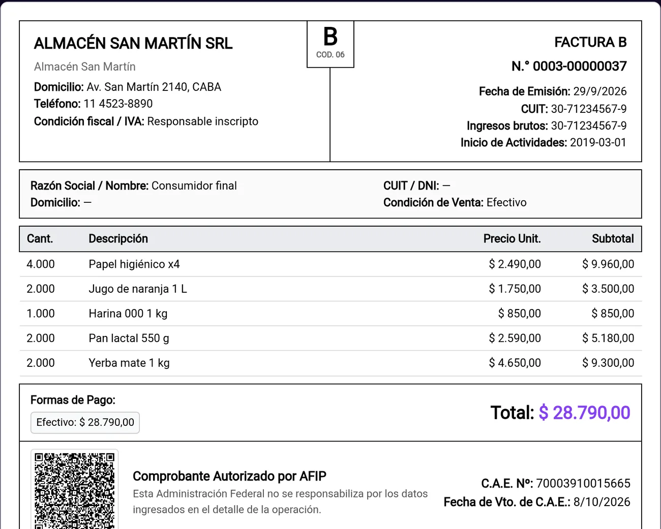Click the Cant. column header
The width and height of the screenshot is (661, 529).
click(40, 239)
